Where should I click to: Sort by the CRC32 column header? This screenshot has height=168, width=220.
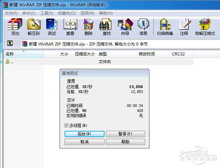181,54
